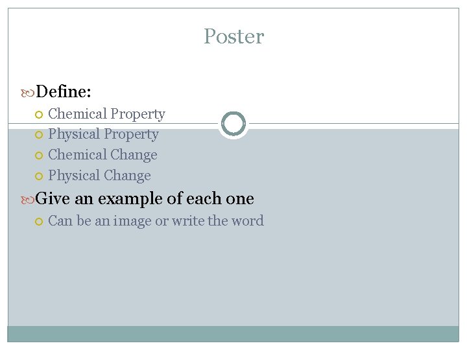Click the swirl bullet beside Define:
The height and width of the screenshot is (350, 467).
click(x=28, y=93)
